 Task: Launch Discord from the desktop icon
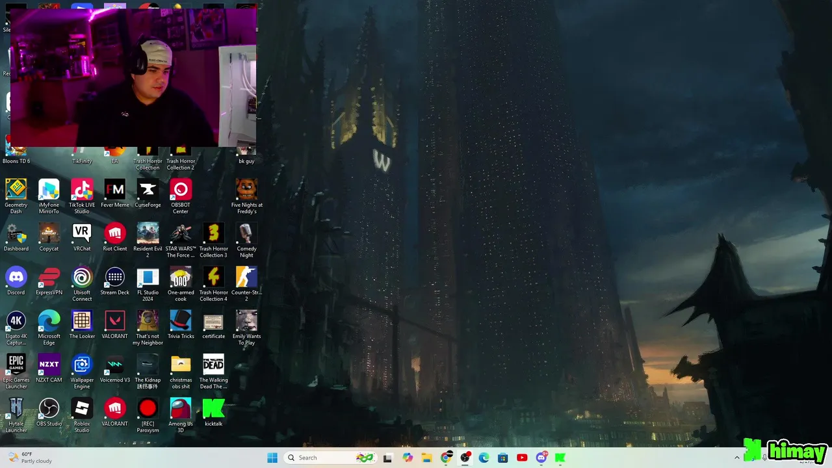pos(16,280)
